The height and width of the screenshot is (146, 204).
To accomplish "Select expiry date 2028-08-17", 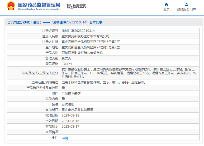I will pyautogui.click(x=70, y=127).
